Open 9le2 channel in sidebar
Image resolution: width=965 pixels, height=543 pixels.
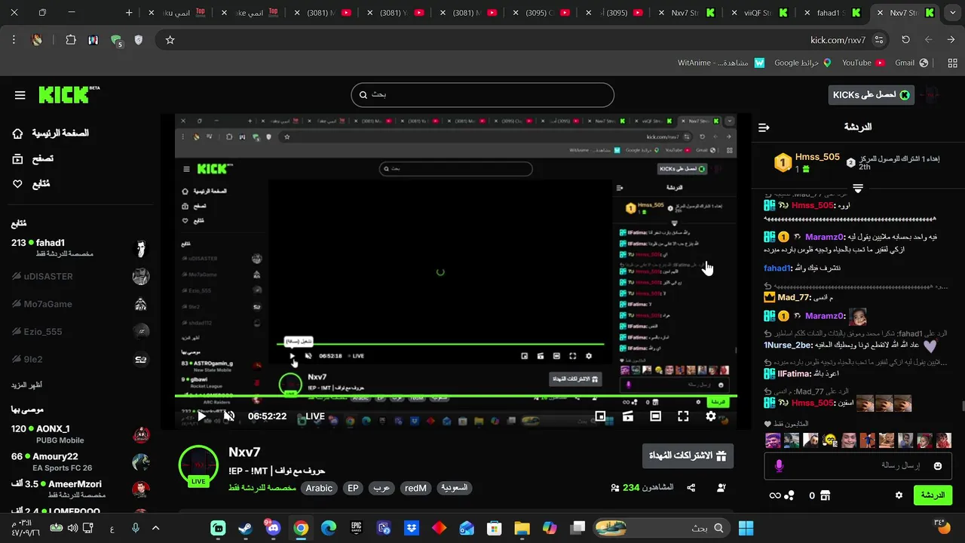tap(80, 360)
